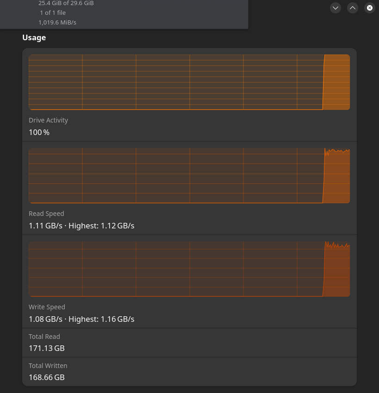Click the orange activity spike in Drive Activity

click(x=336, y=82)
